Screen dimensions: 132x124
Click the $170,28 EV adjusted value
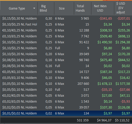124,54
